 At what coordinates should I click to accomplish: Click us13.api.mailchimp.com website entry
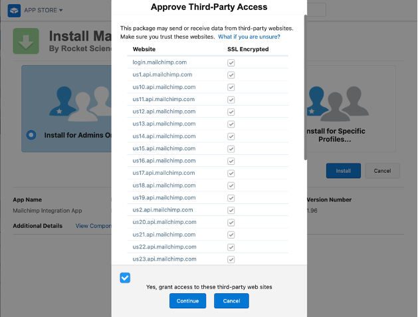pos(164,124)
